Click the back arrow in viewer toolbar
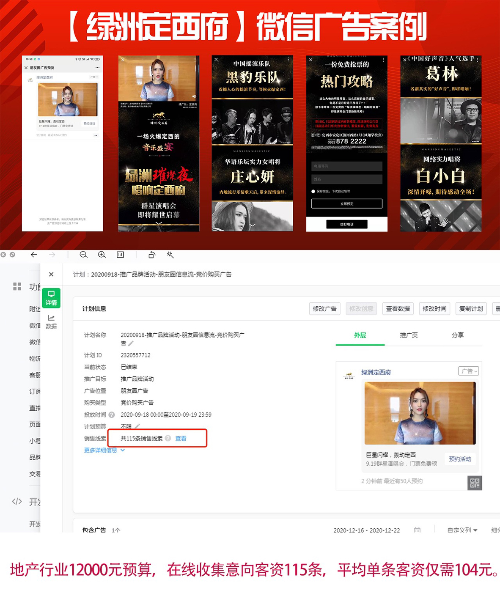Image resolution: width=500 pixels, height=593 pixels. pos(34,255)
